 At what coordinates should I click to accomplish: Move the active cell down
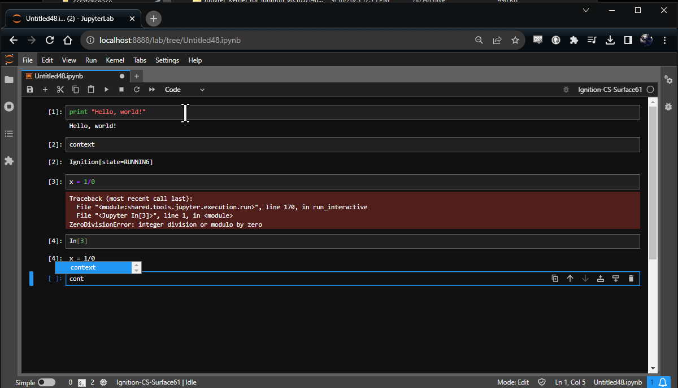(585, 279)
